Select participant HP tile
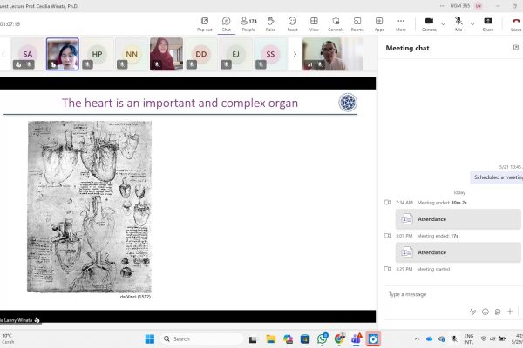This screenshot has width=523, height=348. coord(97,54)
